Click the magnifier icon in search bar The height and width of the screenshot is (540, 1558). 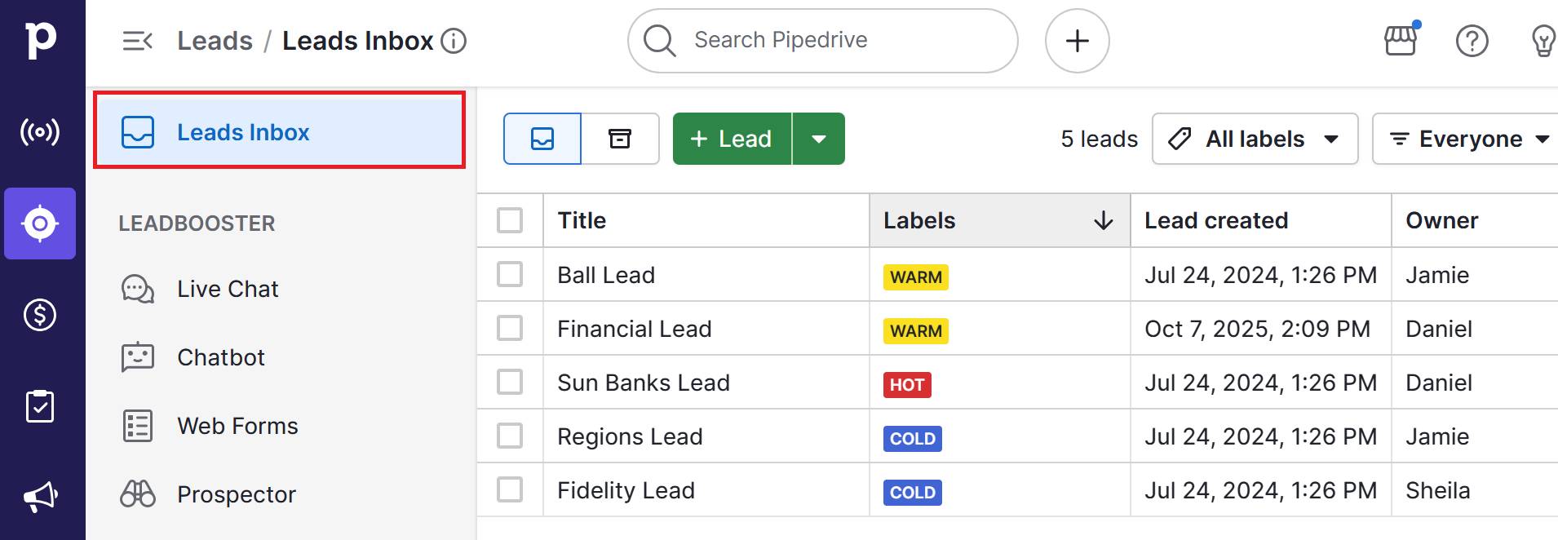click(659, 40)
